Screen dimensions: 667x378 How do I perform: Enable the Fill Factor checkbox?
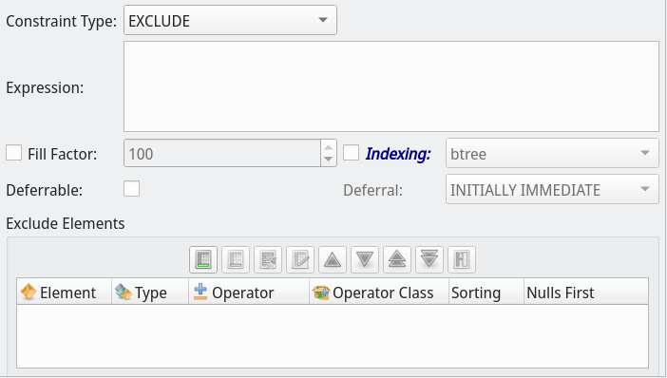tap(13, 153)
